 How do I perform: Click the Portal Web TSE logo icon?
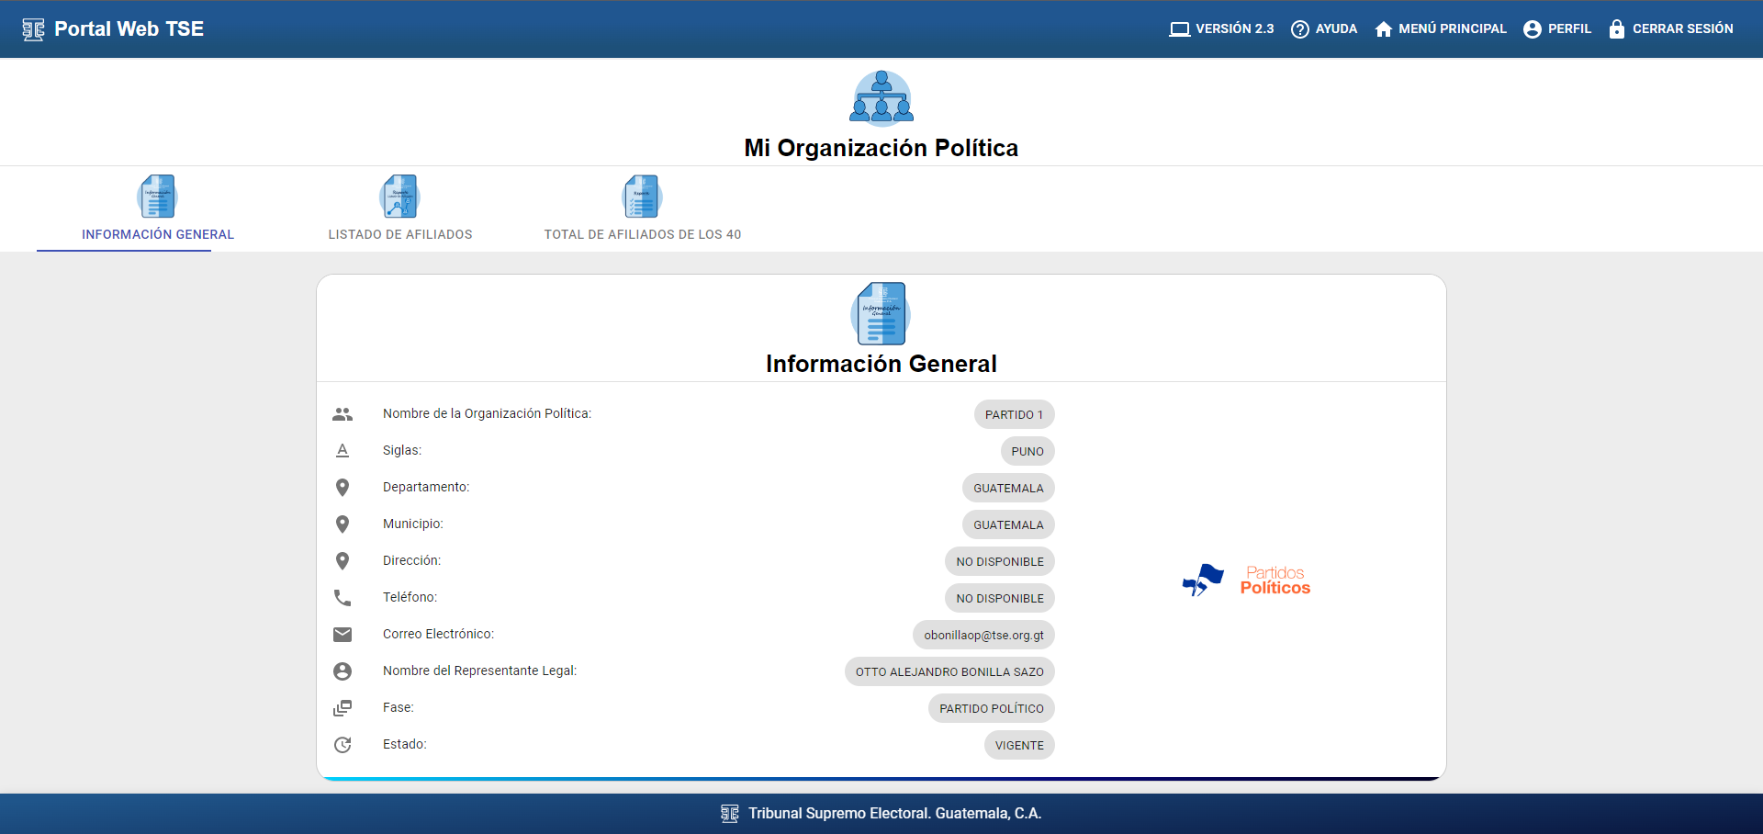point(33,29)
